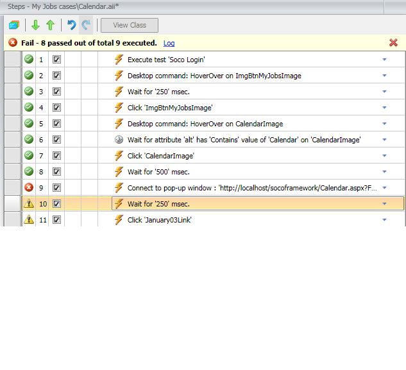Select 'Wait for 500 msec.' step row
Image resolution: width=406 pixels, height=370 pixels.
[205, 172]
